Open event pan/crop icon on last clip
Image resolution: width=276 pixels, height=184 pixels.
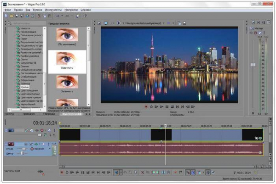(x=256, y=138)
